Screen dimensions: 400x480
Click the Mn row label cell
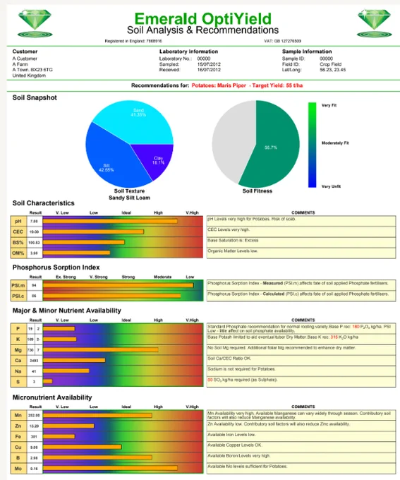pyautogui.click(x=18, y=415)
